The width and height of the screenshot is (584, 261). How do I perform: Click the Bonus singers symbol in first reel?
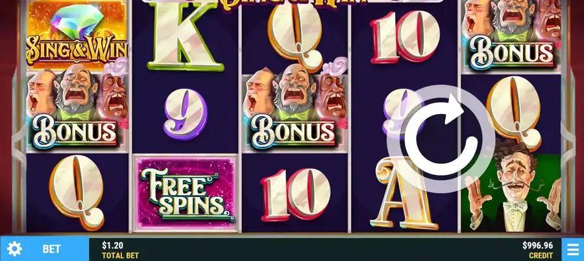pyautogui.click(x=77, y=111)
